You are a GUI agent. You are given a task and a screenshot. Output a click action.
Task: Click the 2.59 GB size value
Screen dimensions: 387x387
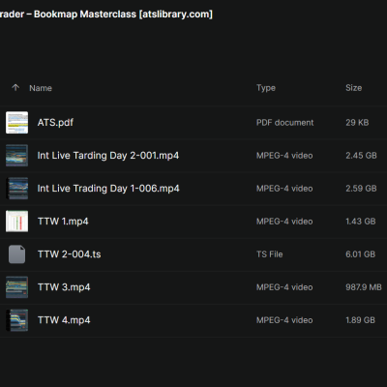(361, 189)
